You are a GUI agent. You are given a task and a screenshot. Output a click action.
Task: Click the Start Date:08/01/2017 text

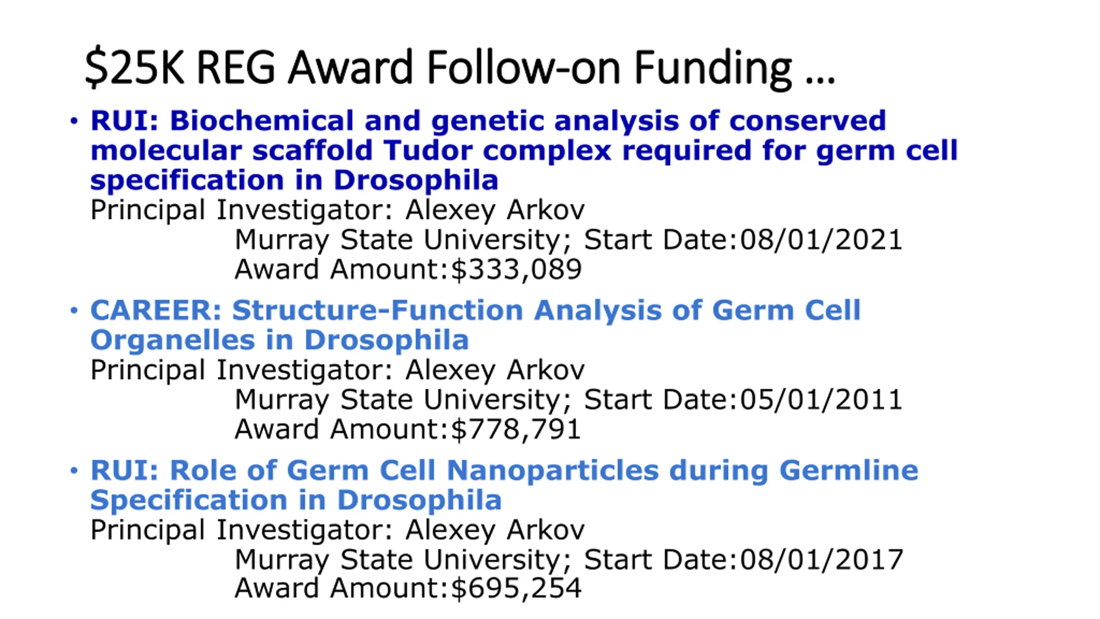click(x=743, y=560)
